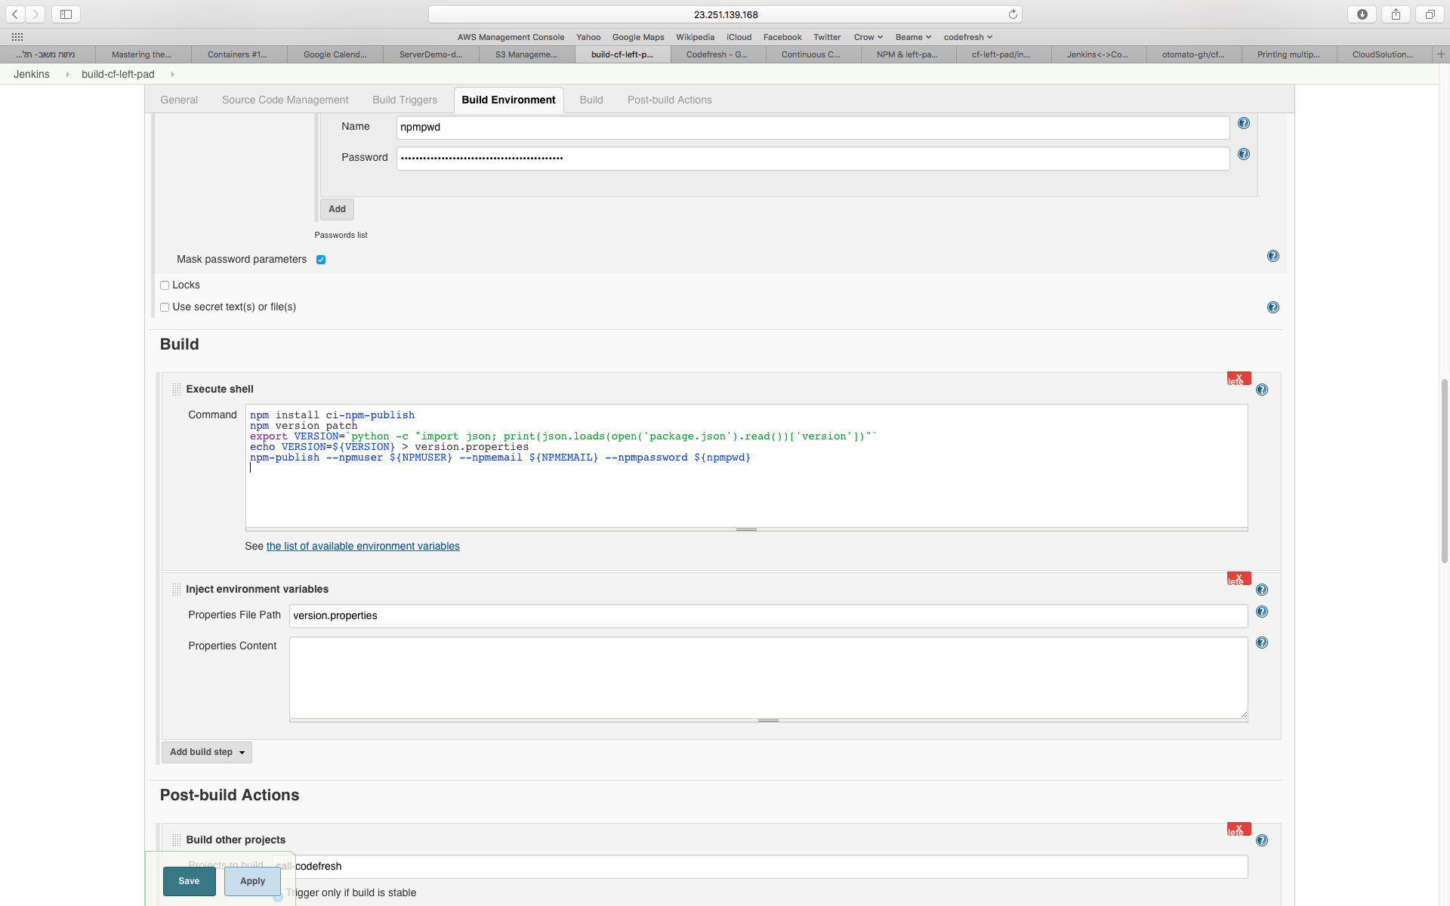Open the list of available environment variables link
The height and width of the screenshot is (906, 1450).
point(362,546)
